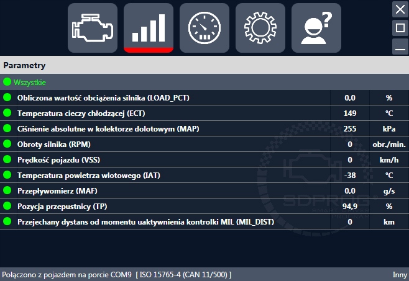The image size is (409, 281).
Task: Maximize the application window
Action: (x=400, y=28)
